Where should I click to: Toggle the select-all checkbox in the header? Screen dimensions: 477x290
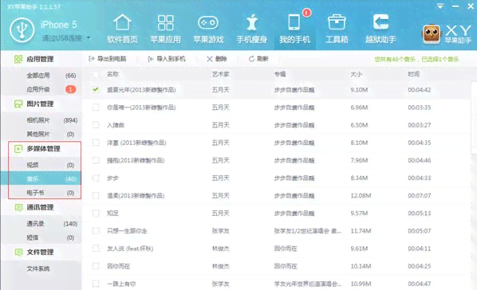pyautogui.click(x=96, y=74)
